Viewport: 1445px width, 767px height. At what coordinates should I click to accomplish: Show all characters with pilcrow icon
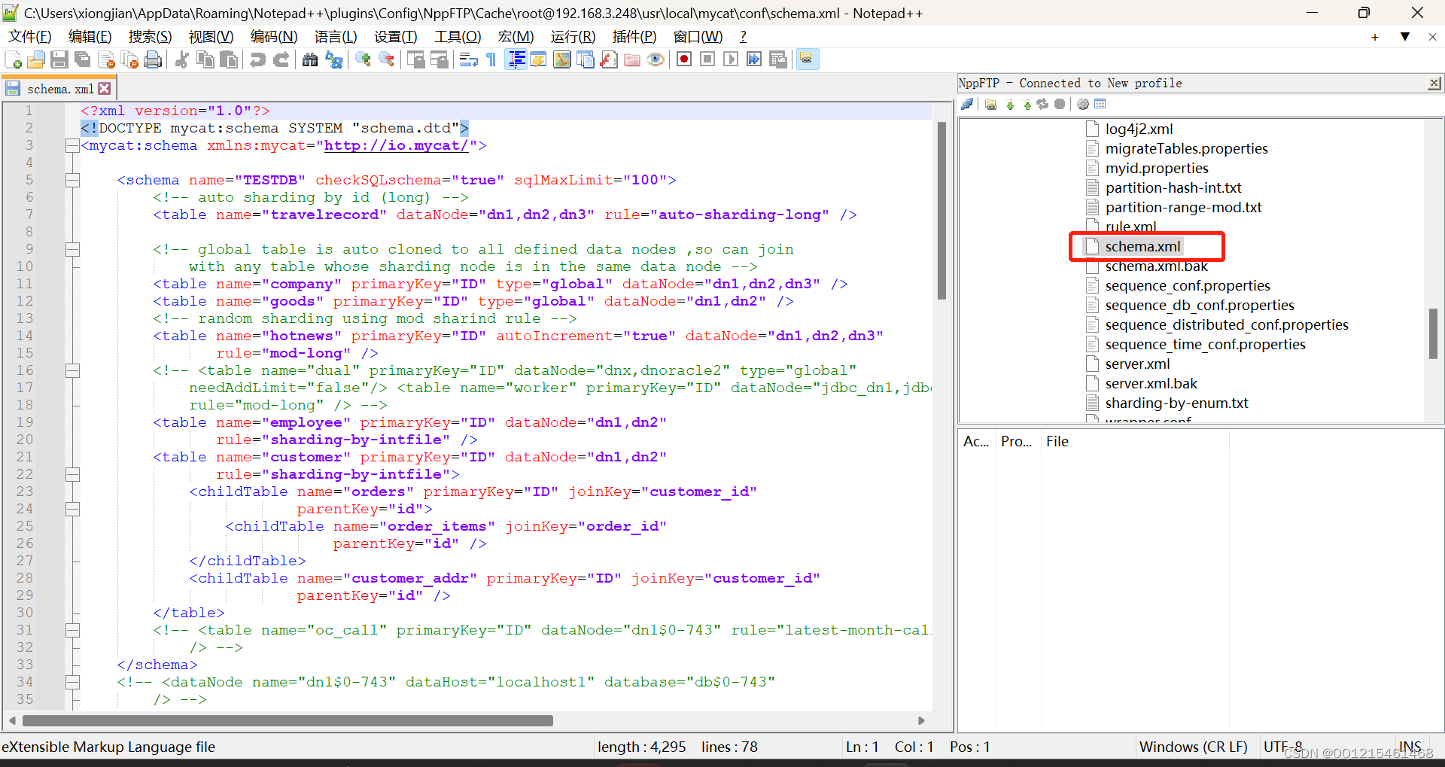[x=491, y=59]
